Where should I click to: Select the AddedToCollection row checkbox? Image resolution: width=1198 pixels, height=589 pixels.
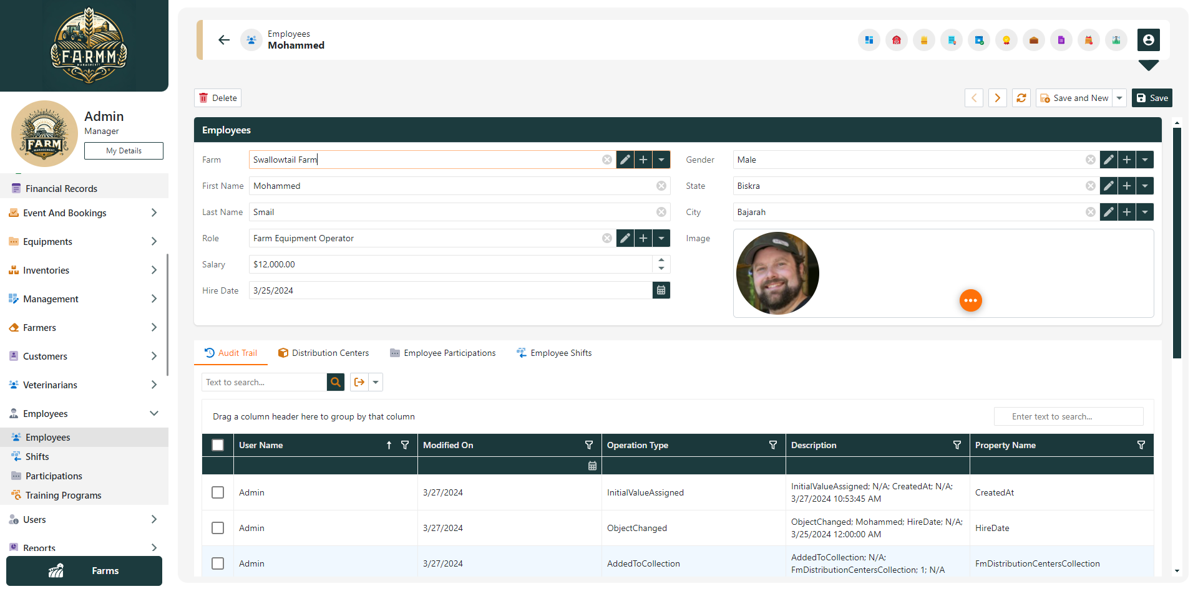[x=218, y=563]
